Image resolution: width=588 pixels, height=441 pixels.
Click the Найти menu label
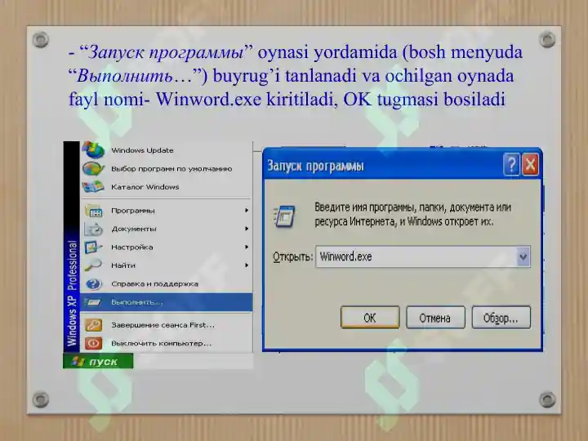[123, 265]
